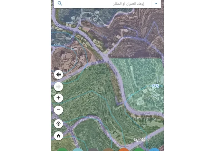Return to default extent home button
215x151 pixels.
point(59,136)
